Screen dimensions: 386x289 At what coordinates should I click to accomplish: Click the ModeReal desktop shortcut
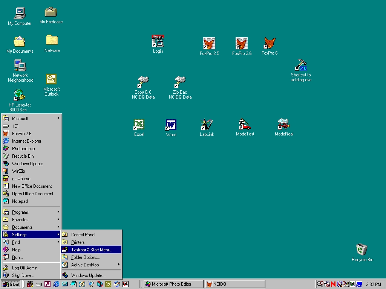284,127
